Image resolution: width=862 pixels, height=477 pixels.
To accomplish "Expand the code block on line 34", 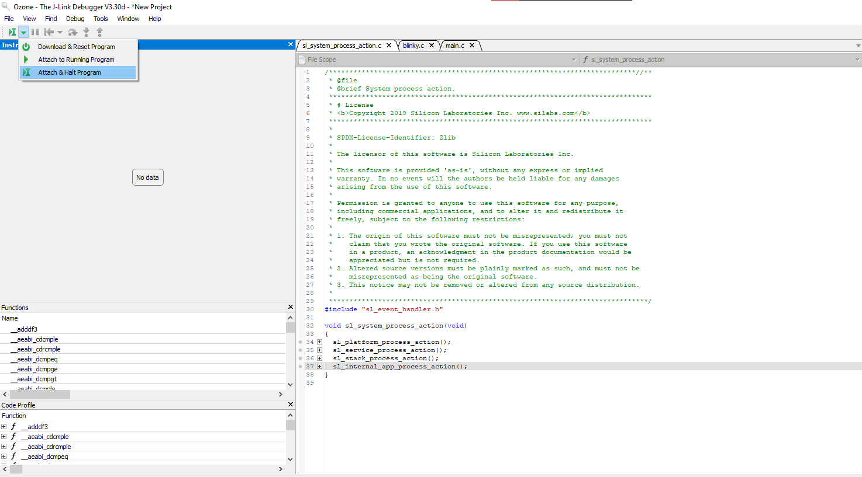I will coord(319,342).
